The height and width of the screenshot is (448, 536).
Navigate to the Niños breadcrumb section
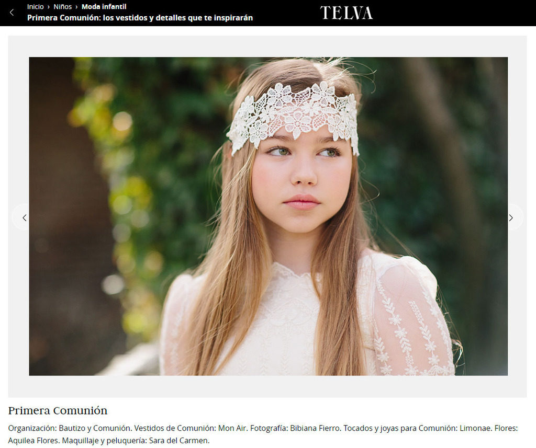coord(63,6)
